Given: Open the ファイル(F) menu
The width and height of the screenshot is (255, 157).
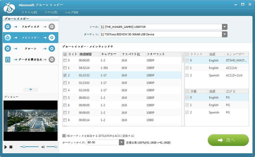Looking at the screenshot, I should (x=29, y=12).
